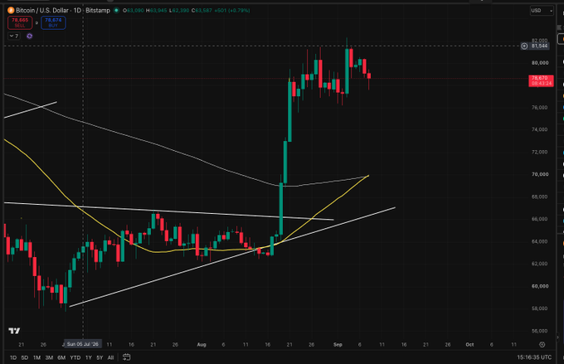Open the 15:16:35 UTC timezone menu

tap(534, 357)
